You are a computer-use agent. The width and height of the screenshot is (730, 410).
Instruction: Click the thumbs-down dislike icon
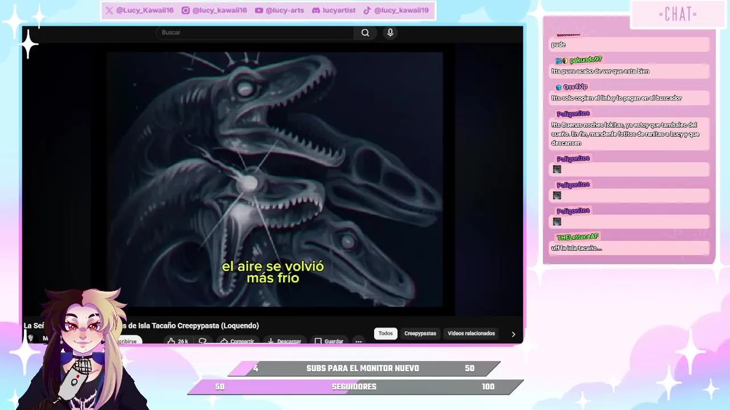pyautogui.click(x=202, y=341)
